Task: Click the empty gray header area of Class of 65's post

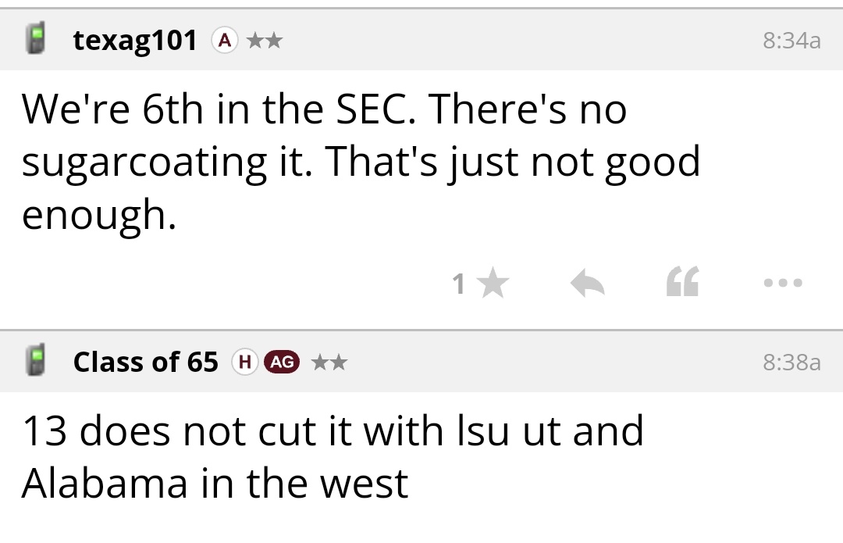Action: click(546, 362)
